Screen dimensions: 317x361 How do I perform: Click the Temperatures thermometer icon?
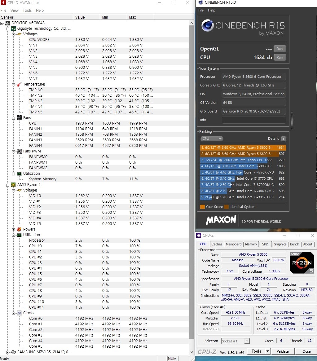coord(19,84)
